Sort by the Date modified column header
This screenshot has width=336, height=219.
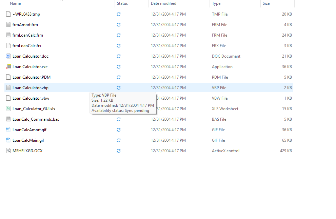click(163, 3)
